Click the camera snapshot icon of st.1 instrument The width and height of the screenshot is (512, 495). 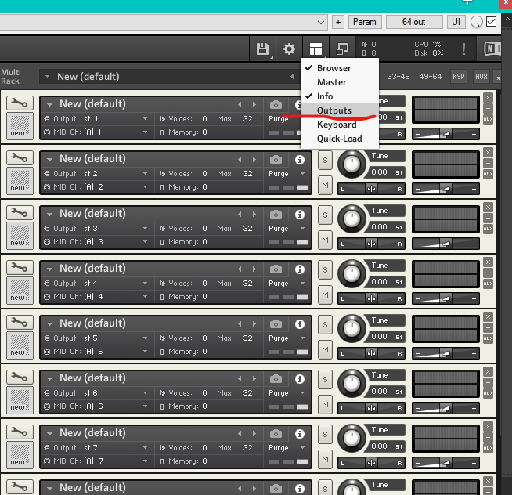click(x=276, y=105)
